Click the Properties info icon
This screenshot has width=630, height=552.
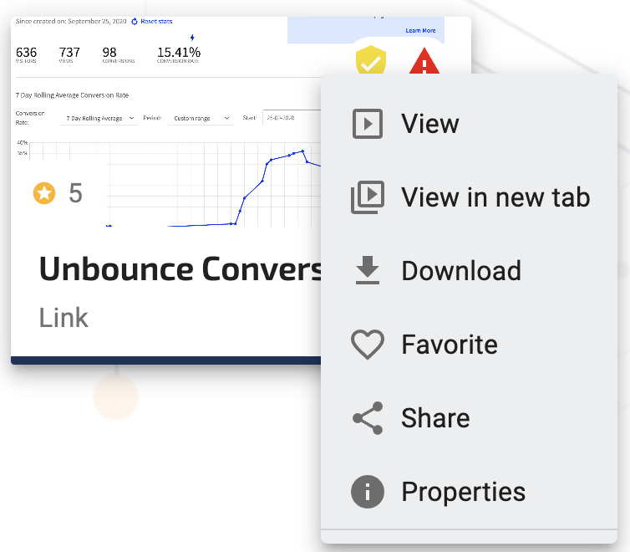[368, 492]
